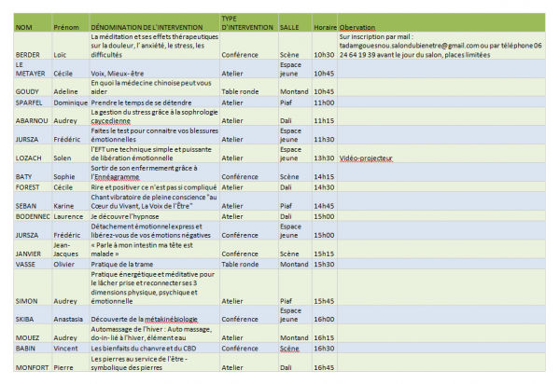Click the NOM column header
Image resolution: width=559 pixels, height=384 pixels.
[33, 22]
